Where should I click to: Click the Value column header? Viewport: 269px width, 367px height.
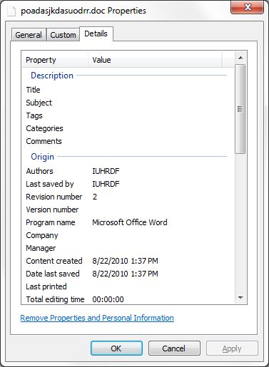(155, 60)
